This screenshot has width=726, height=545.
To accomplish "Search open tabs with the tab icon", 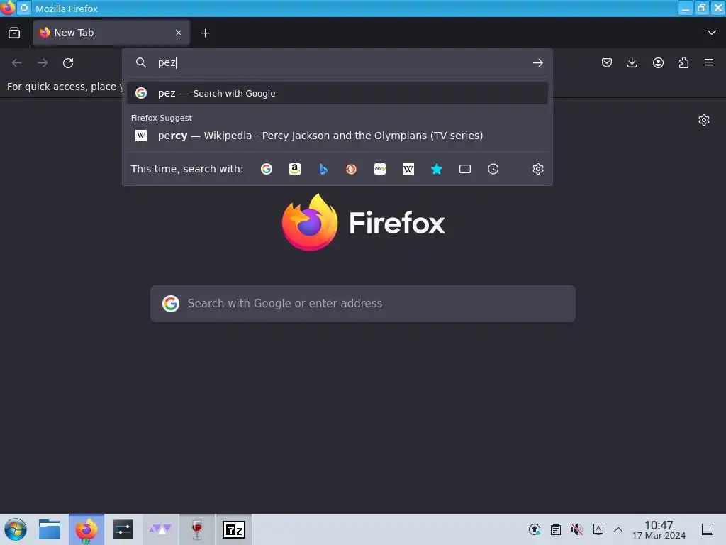I will (x=465, y=169).
